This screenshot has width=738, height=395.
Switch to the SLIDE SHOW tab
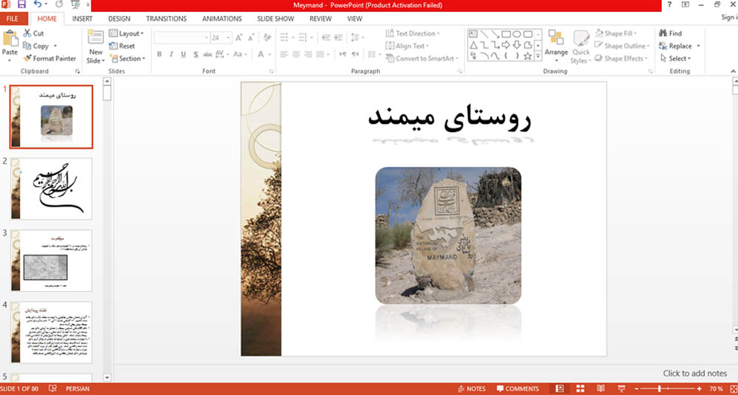(275, 19)
